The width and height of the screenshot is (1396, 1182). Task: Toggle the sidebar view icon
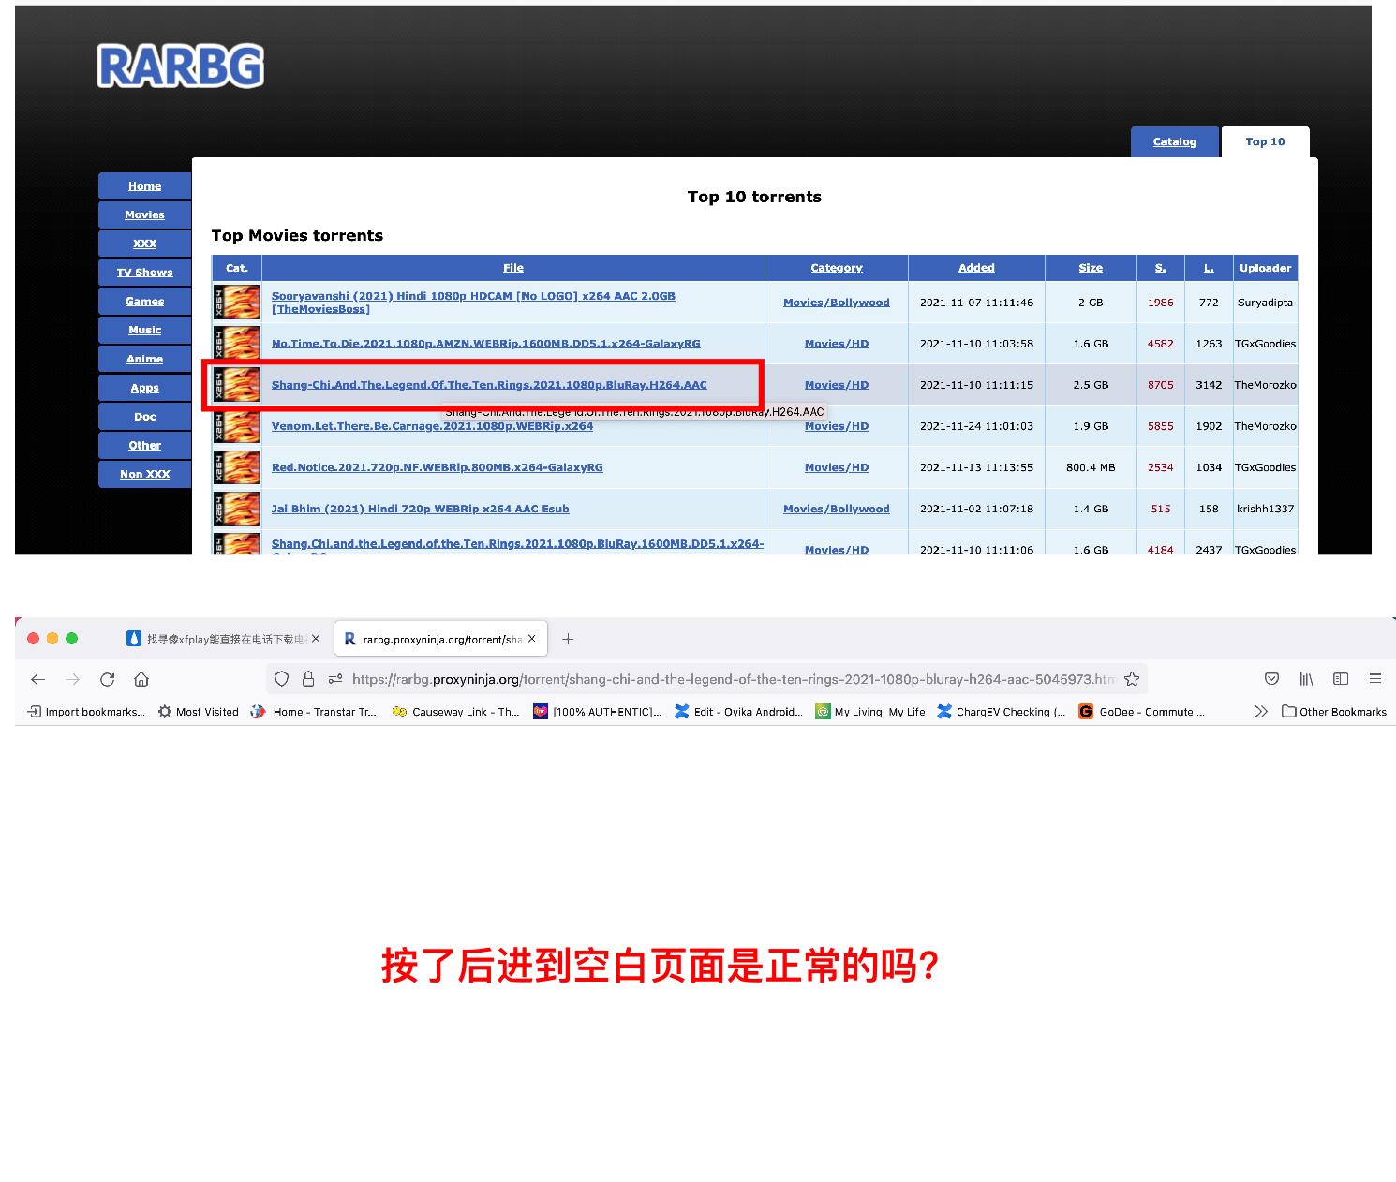(x=1341, y=679)
